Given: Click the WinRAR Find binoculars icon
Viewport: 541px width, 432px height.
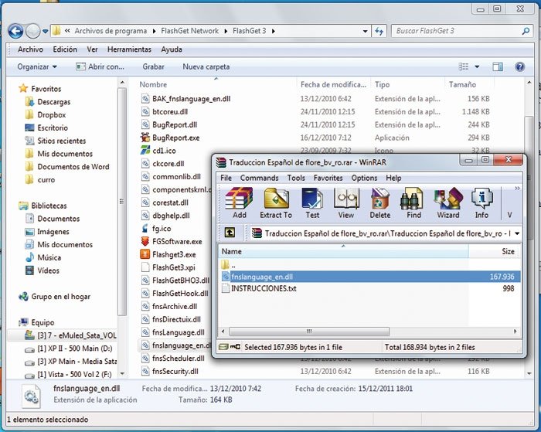Looking at the screenshot, I should 413,202.
